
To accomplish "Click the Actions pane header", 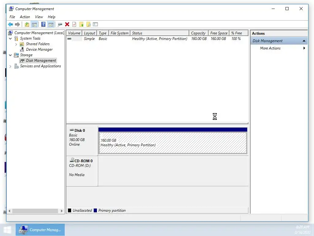I will 279,33.
